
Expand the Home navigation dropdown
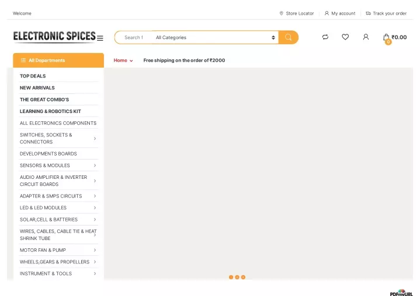point(123,61)
